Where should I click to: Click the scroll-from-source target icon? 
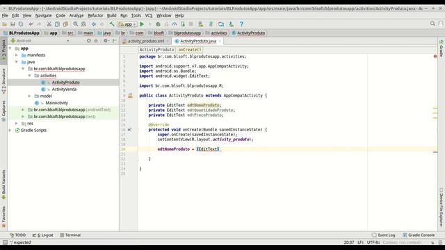[x=89, y=41]
